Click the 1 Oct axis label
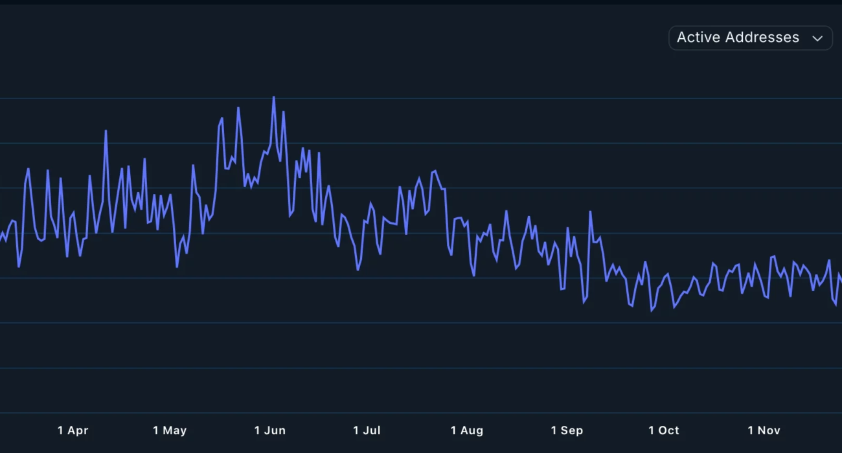The image size is (842, 453). pos(664,430)
